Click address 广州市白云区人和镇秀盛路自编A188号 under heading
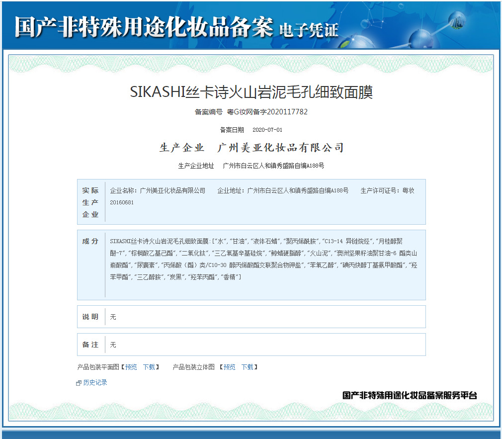Image resolution: width=502 pixels, height=439 pixels. point(273,166)
